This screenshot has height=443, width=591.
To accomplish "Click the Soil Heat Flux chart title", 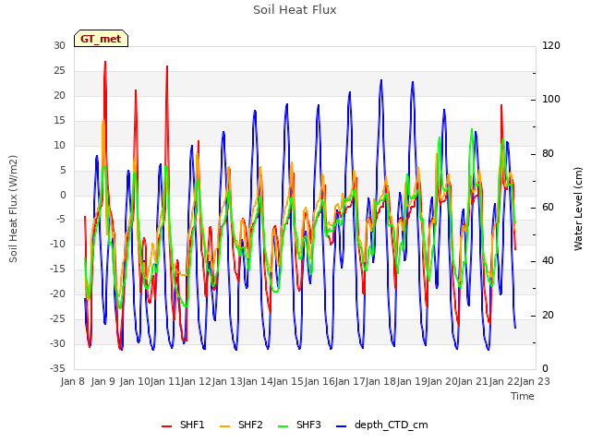I will 295,10.
